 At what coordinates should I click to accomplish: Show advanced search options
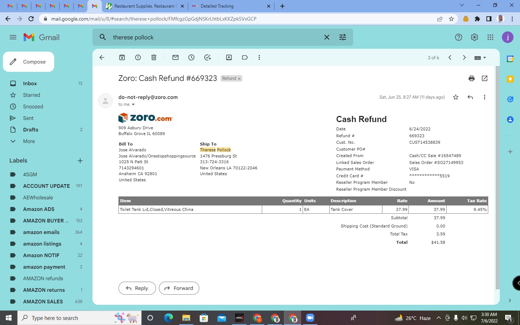(x=343, y=37)
